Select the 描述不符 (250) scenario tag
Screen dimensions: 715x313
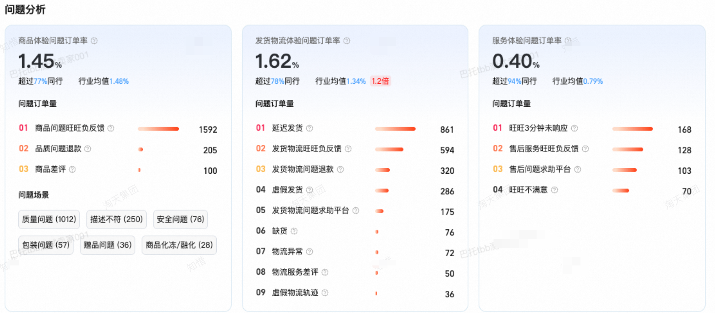tap(117, 219)
